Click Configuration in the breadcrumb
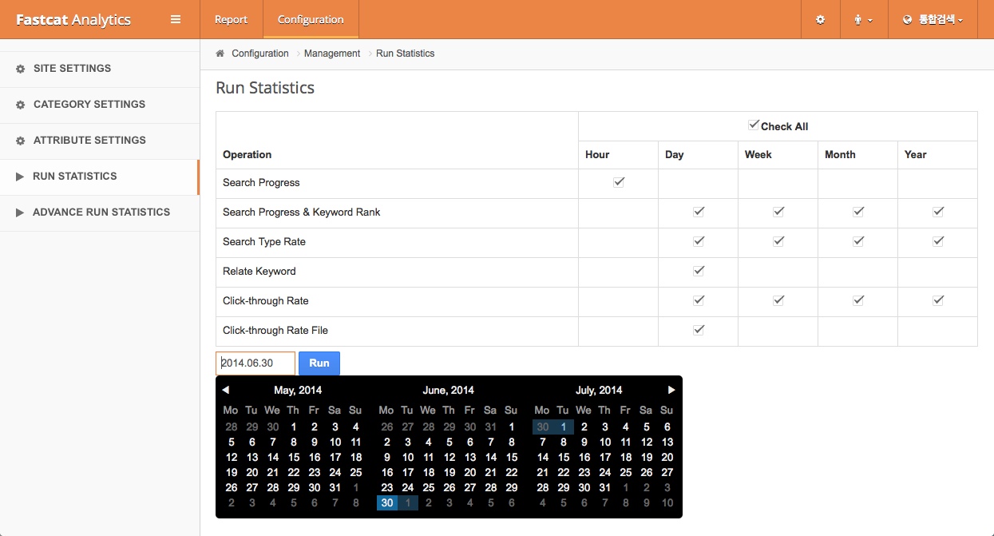The height and width of the screenshot is (536, 994). coord(260,54)
